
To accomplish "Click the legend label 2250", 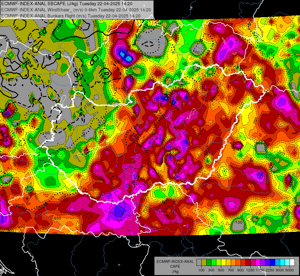I will [270, 270].
